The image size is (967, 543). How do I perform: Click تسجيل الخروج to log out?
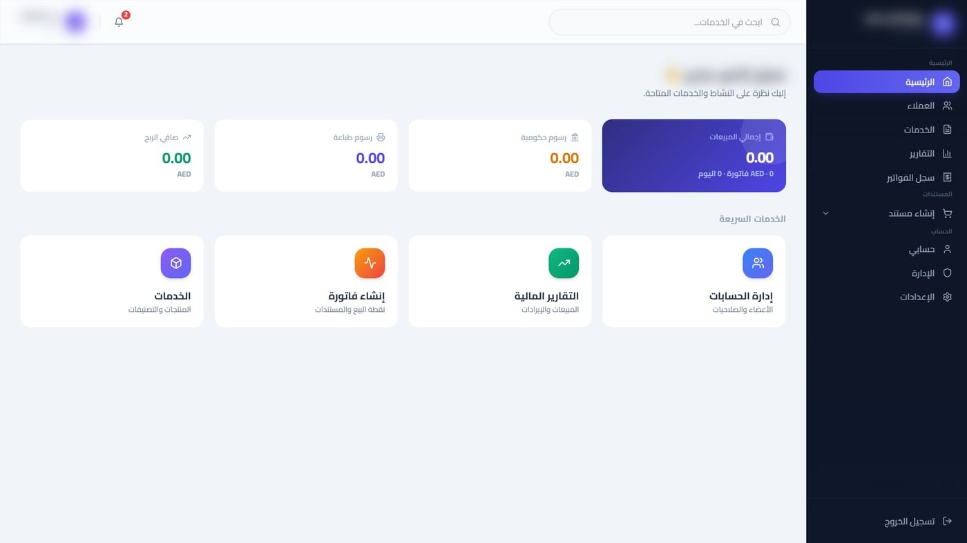click(x=886, y=521)
